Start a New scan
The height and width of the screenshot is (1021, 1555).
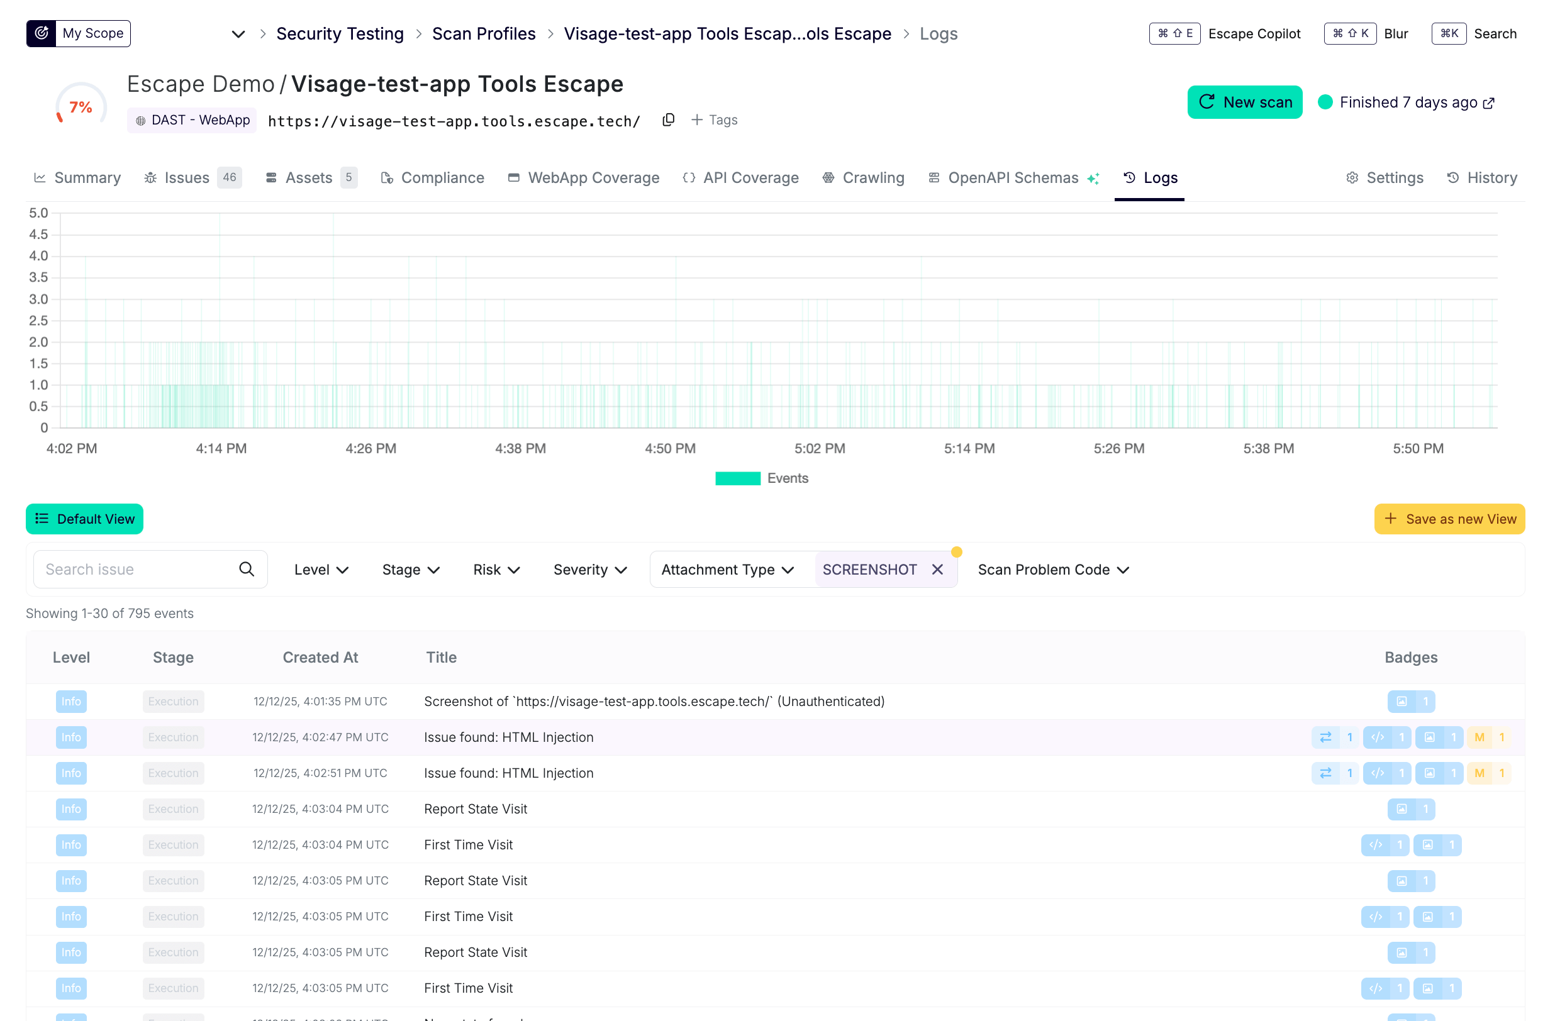click(x=1245, y=102)
